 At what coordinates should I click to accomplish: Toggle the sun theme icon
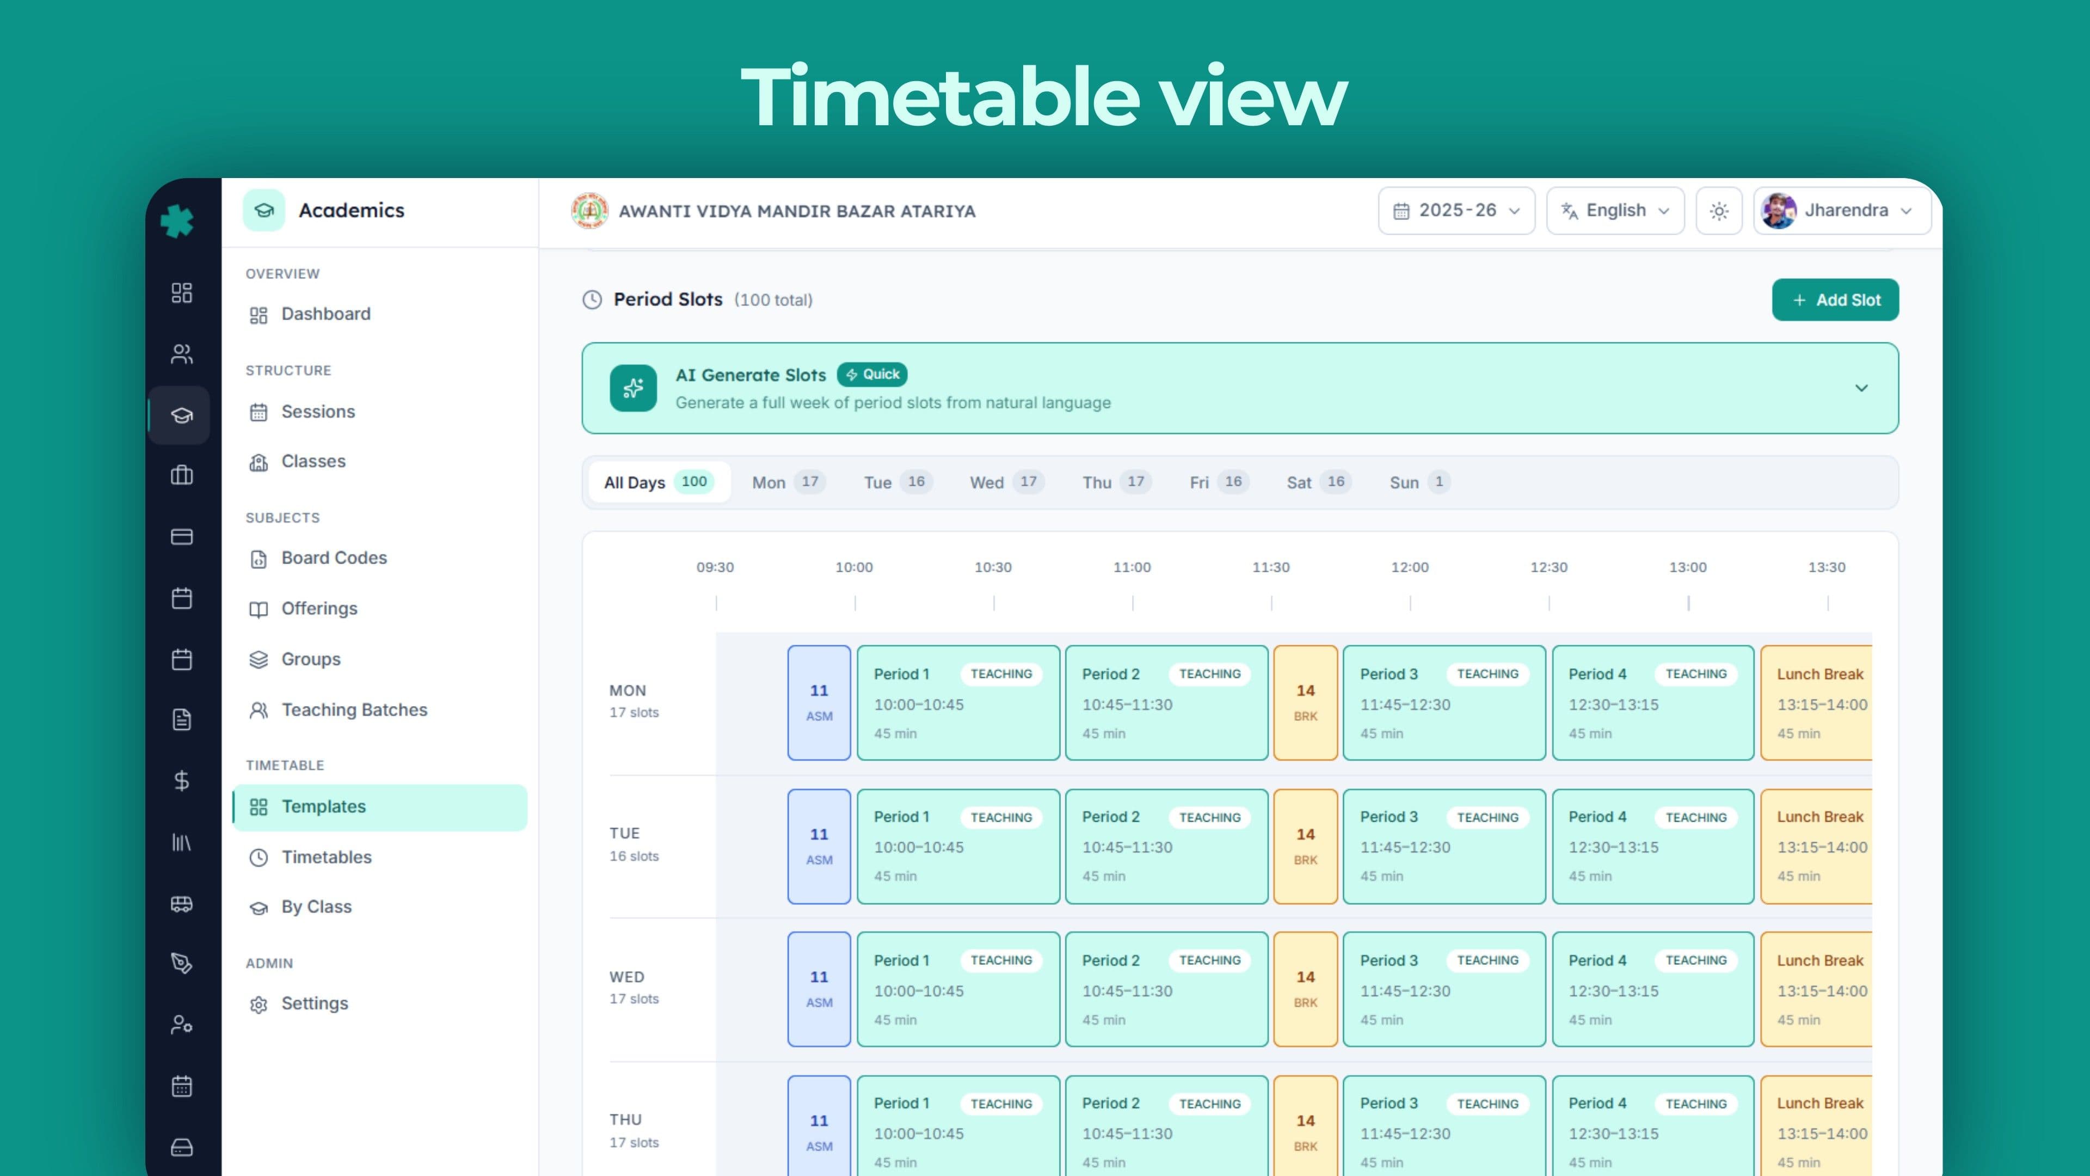1718,211
